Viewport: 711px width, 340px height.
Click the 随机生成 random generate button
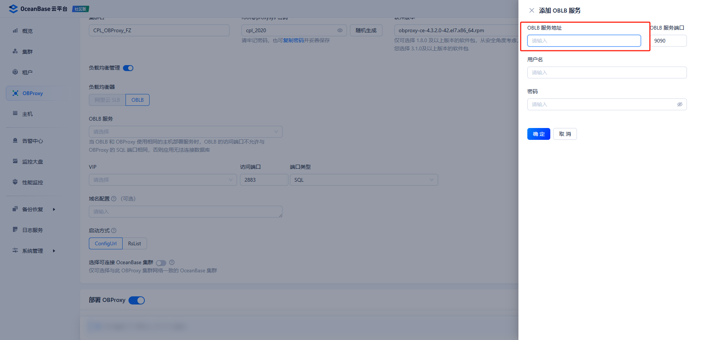coord(366,30)
